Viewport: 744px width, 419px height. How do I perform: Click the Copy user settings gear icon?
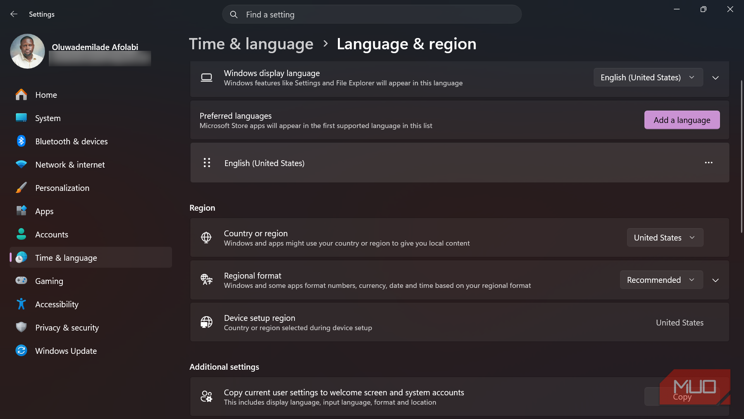tap(207, 396)
